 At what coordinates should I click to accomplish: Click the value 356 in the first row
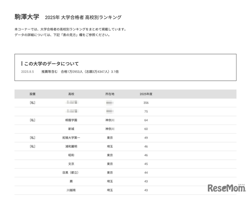146,103
